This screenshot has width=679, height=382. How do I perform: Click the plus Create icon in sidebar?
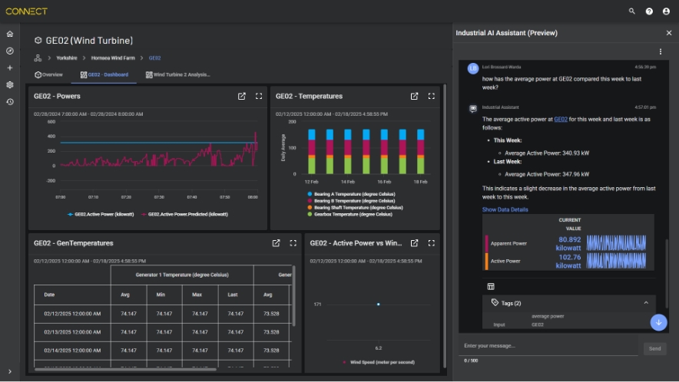[9, 68]
